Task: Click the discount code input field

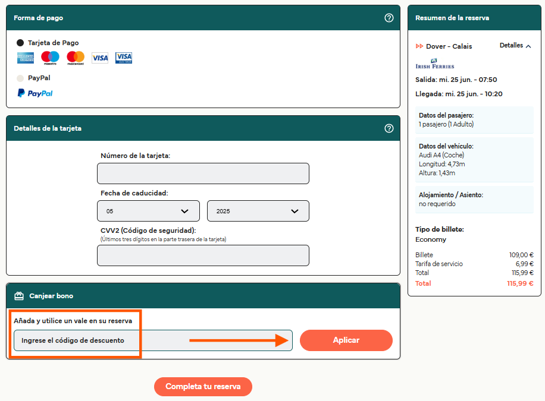Action: tap(153, 340)
